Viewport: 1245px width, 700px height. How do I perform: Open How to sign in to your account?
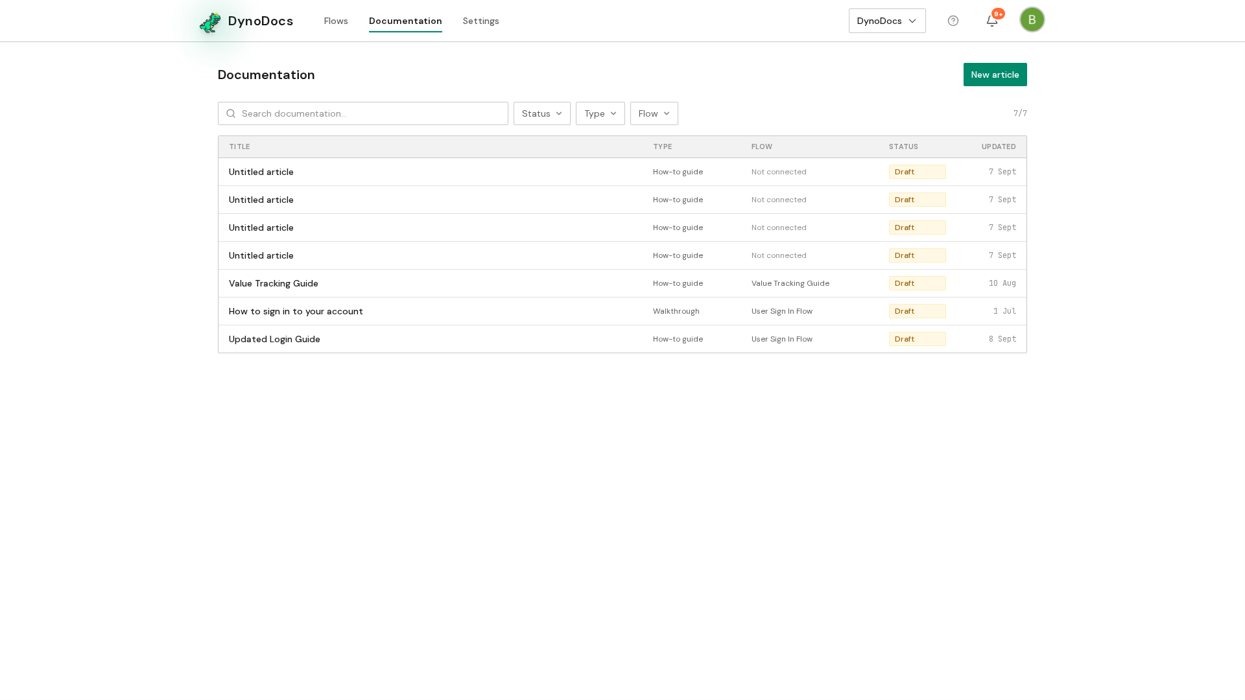pyautogui.click(x=296, y=311)
